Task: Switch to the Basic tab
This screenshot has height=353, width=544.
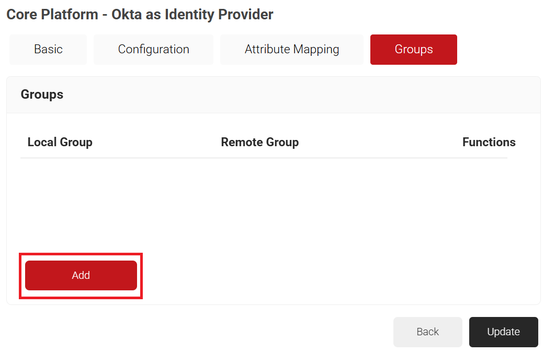Action: [48, 50]
